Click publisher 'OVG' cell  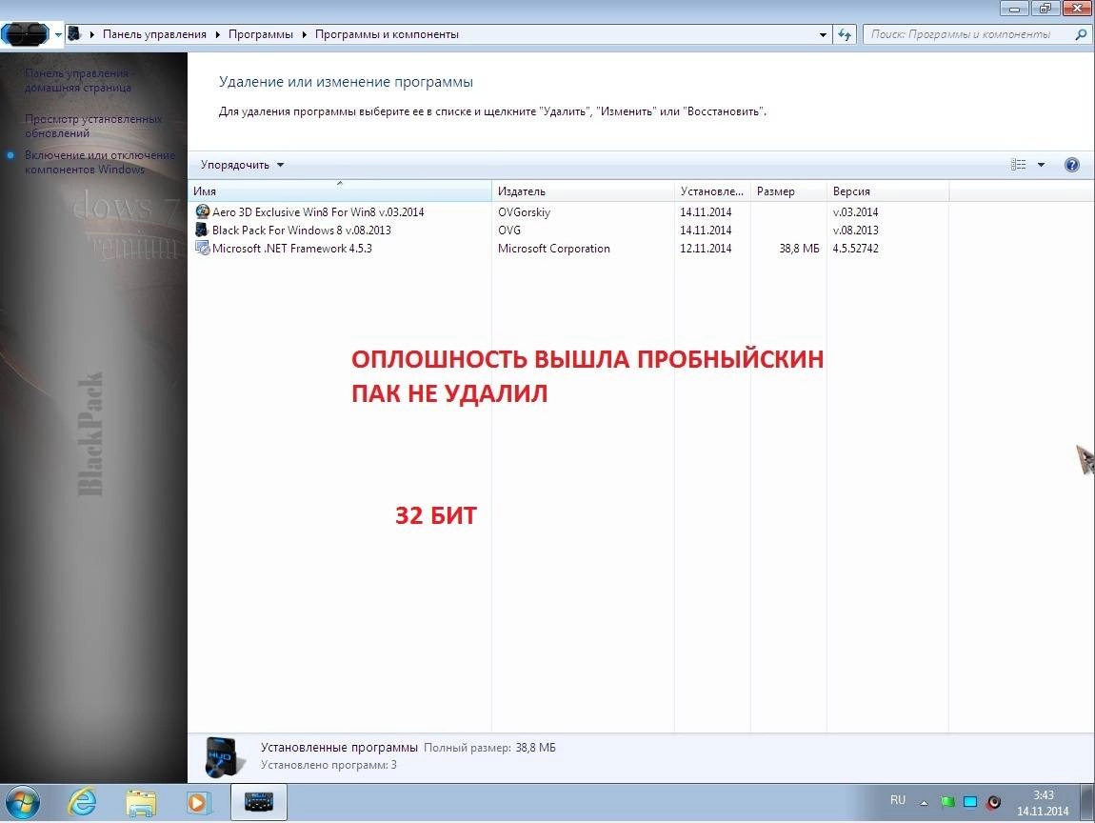point(509,230)
